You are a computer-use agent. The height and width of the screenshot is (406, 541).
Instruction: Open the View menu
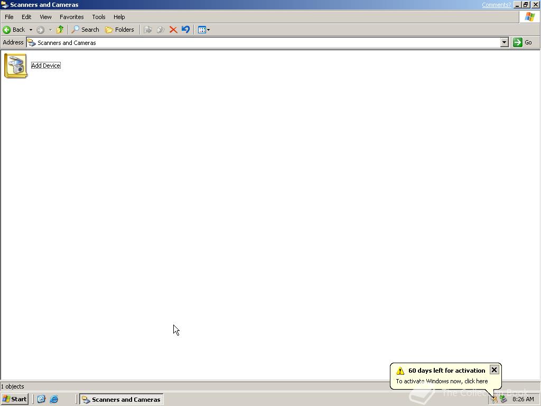click(45, 17)
